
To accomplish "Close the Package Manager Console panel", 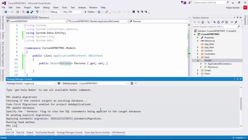I will coord(241,79).
